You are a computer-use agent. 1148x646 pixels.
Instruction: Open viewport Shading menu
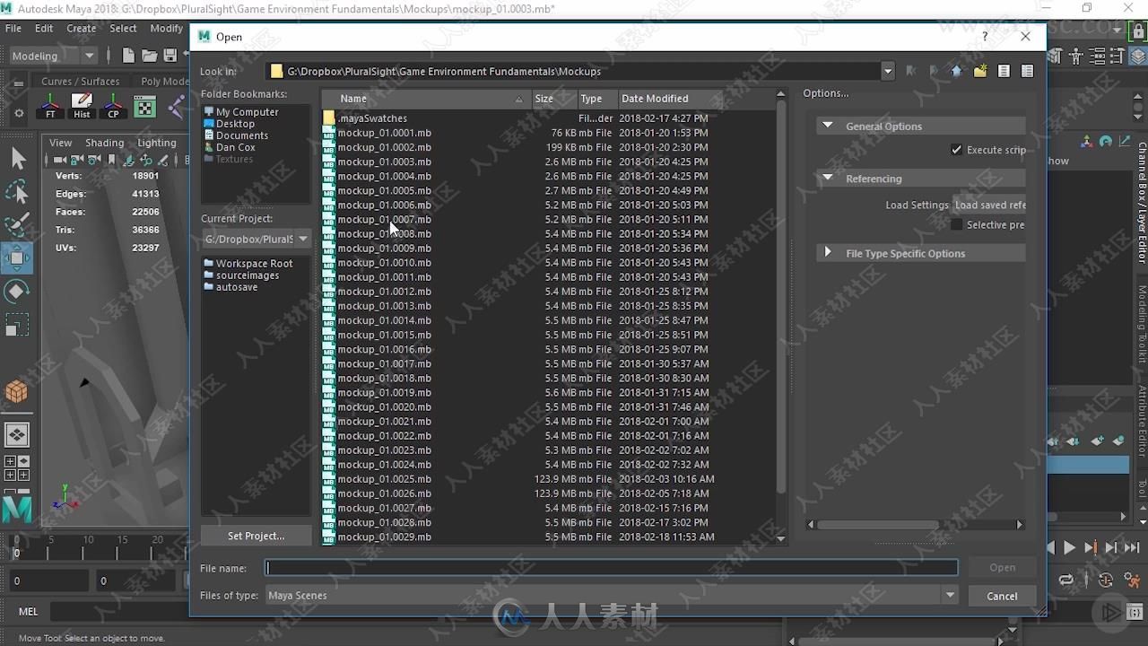(104, 143)
